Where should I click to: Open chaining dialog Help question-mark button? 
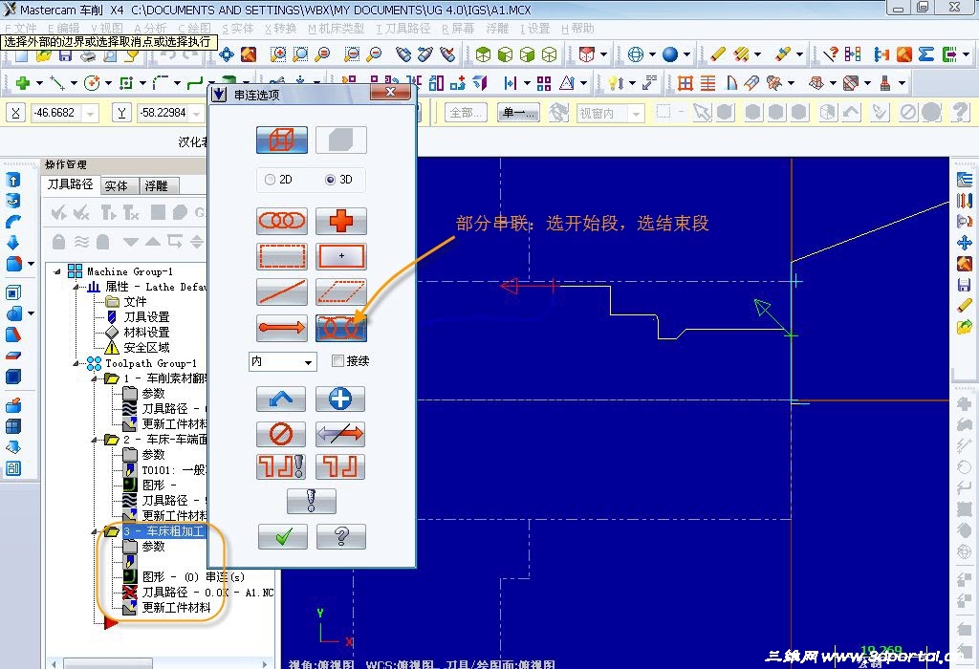pyautogui.click(x=341, y=537)
